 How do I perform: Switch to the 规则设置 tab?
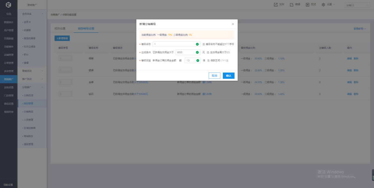pos(60,28)
